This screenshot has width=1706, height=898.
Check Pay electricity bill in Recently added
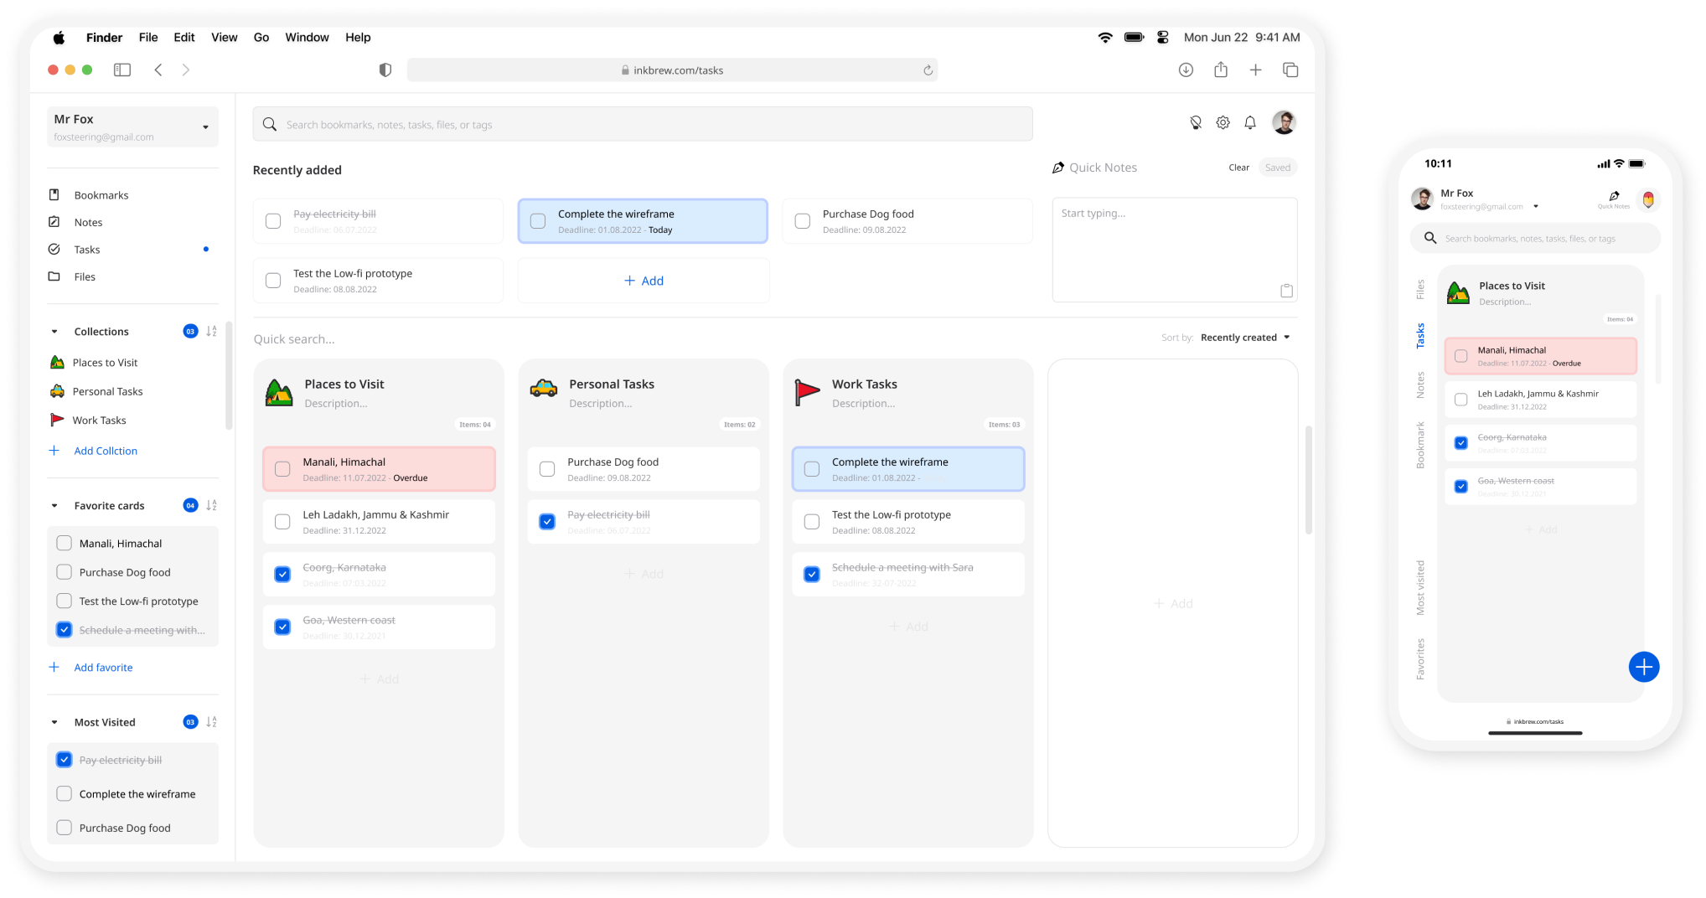pos(273,221)
